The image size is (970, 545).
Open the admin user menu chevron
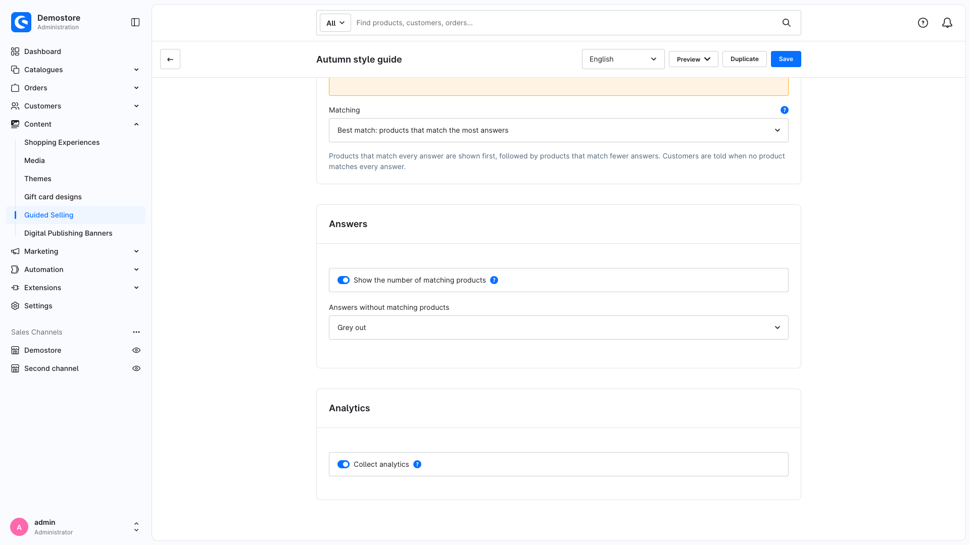click(x=136, y=527)
